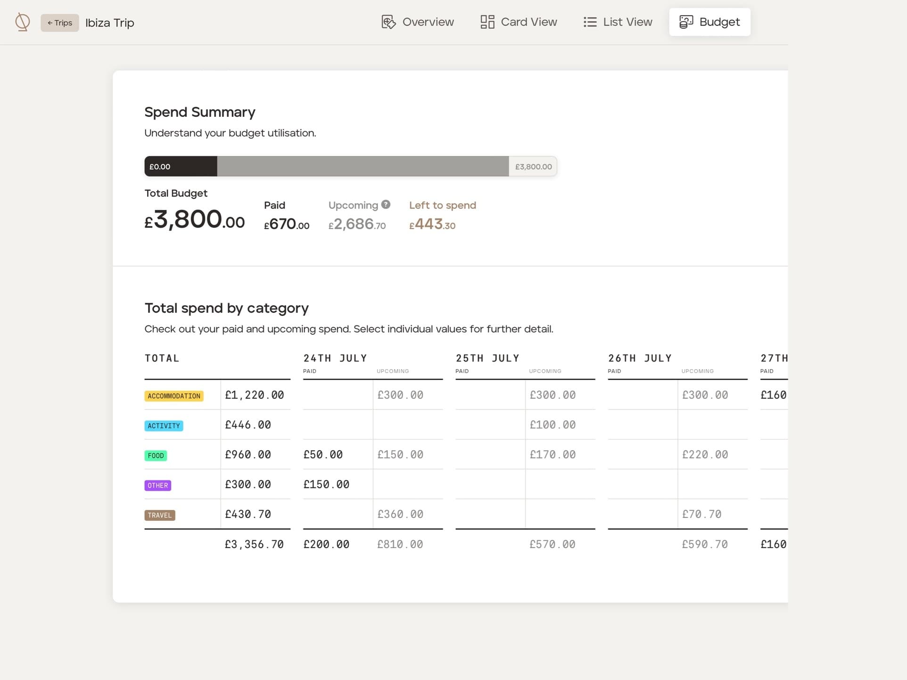Click the List View lines icon
This screenshot has height=680, width=907.
click(590, 22)
